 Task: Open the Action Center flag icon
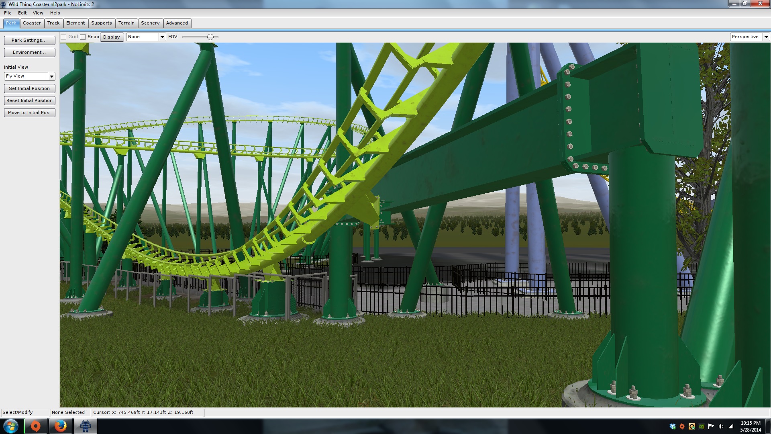pos(711,426)
